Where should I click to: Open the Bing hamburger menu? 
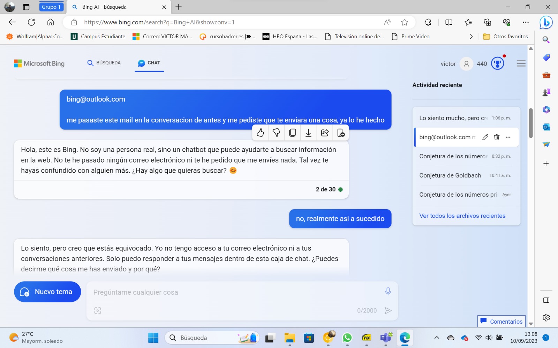(521, 63)
